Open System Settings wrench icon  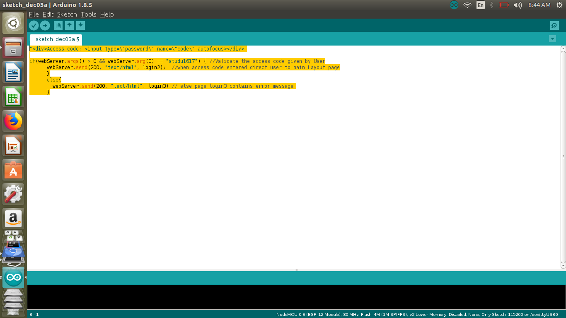tap(13, 194)
